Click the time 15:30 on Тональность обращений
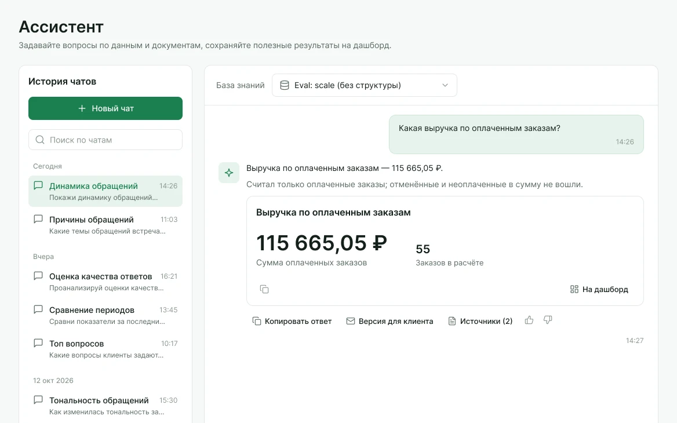677x423 pixels. (x=169, y=400)
